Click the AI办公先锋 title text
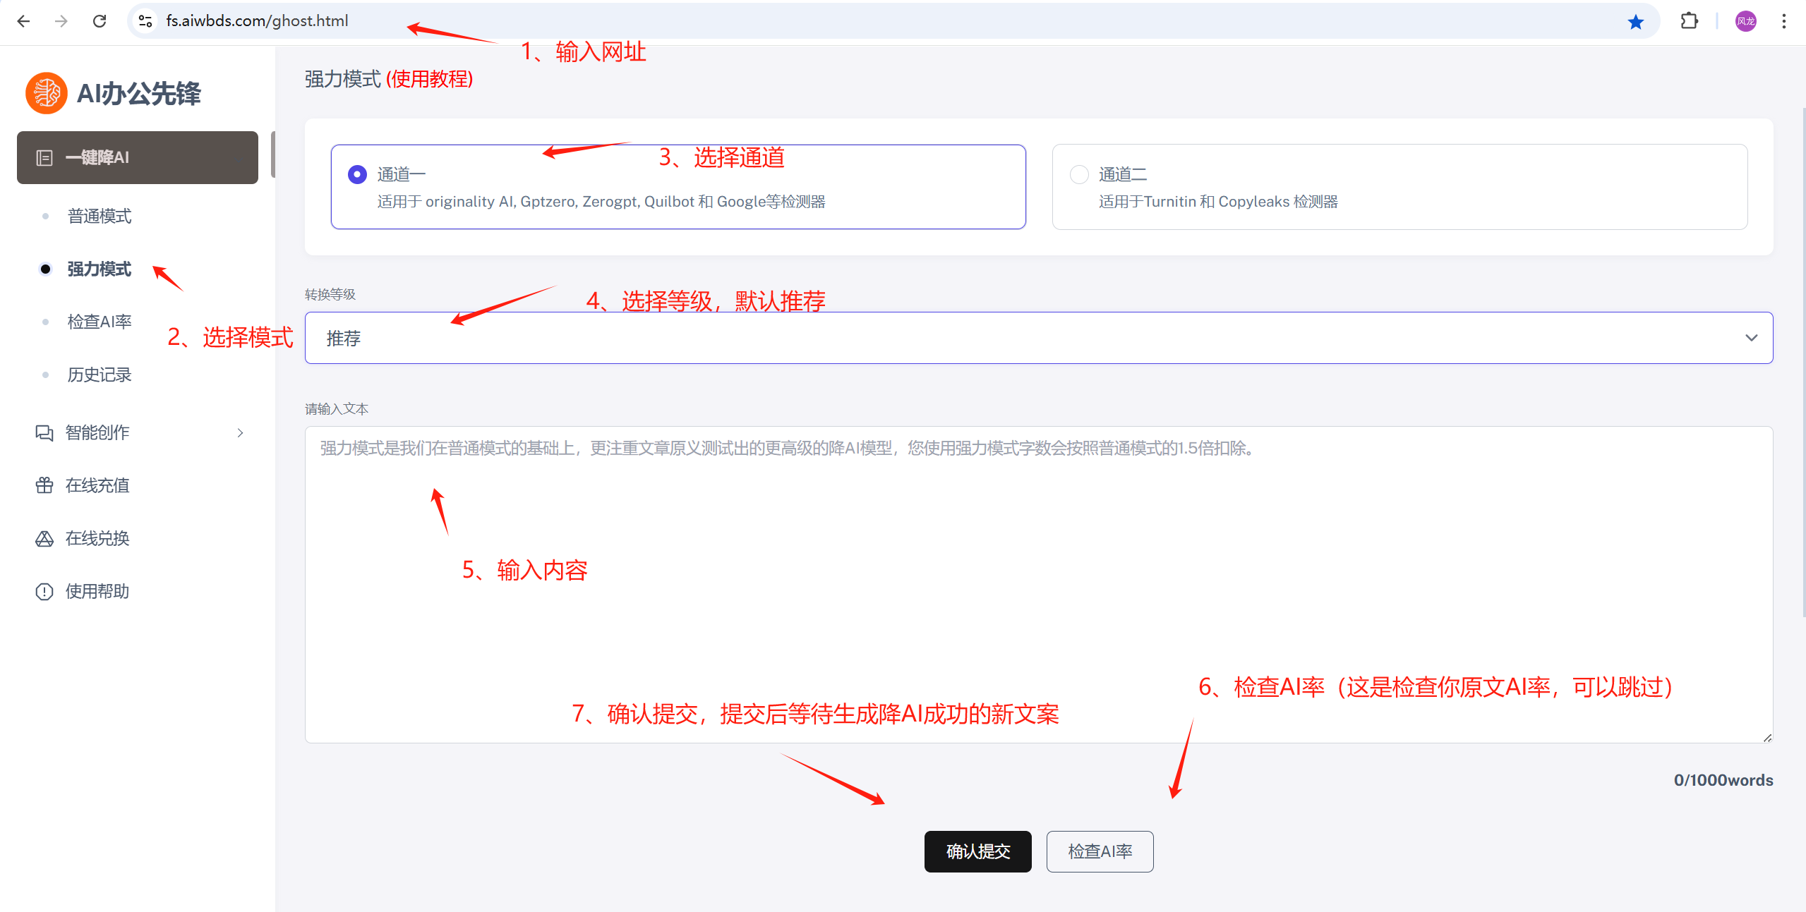Viewport: 1806px width, 912px height. (x=139, y=93)
